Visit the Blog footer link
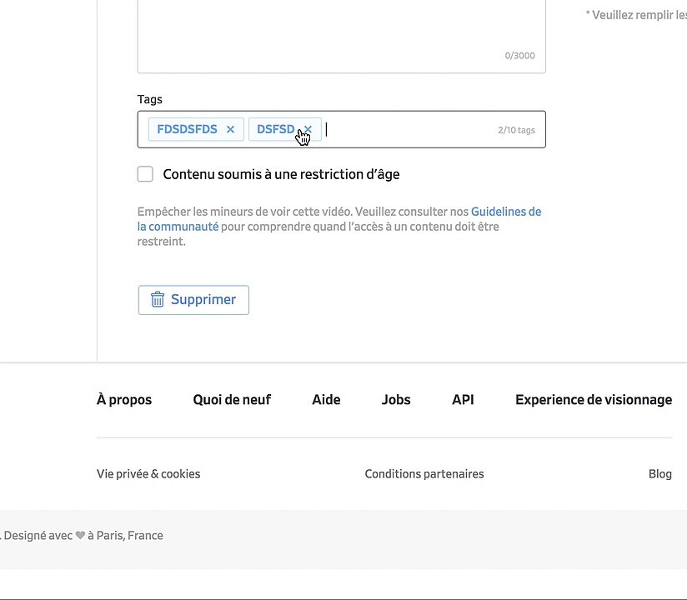The image size is (687, 600). click(x=660, y=474)
